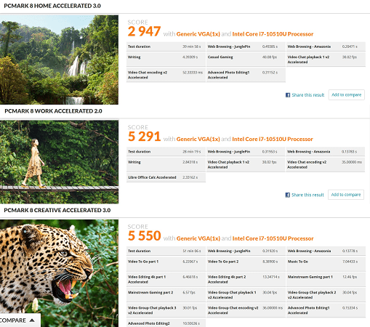Click Intel Core i7-10510U link beside score 2 947
Image resolution: width=370 pixels, height=327 pixels.
click(273, 34)
